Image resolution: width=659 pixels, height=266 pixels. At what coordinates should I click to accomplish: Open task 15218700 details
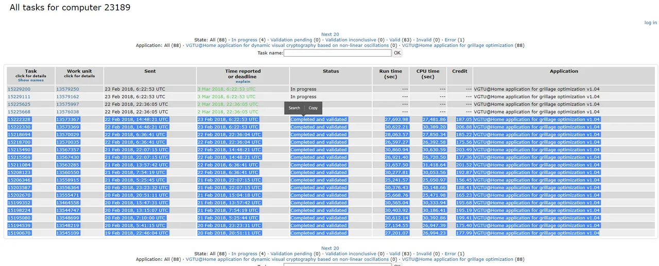click(x=19, y=142)
